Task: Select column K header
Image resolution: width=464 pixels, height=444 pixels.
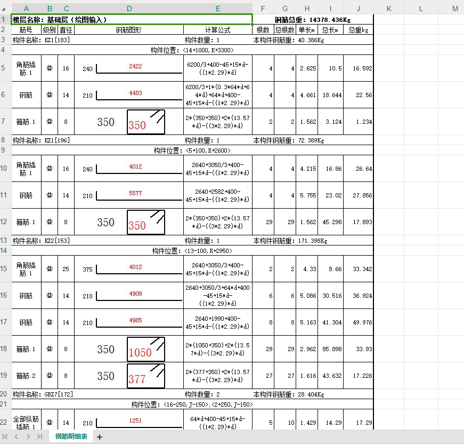Action: tap(389, 9)
